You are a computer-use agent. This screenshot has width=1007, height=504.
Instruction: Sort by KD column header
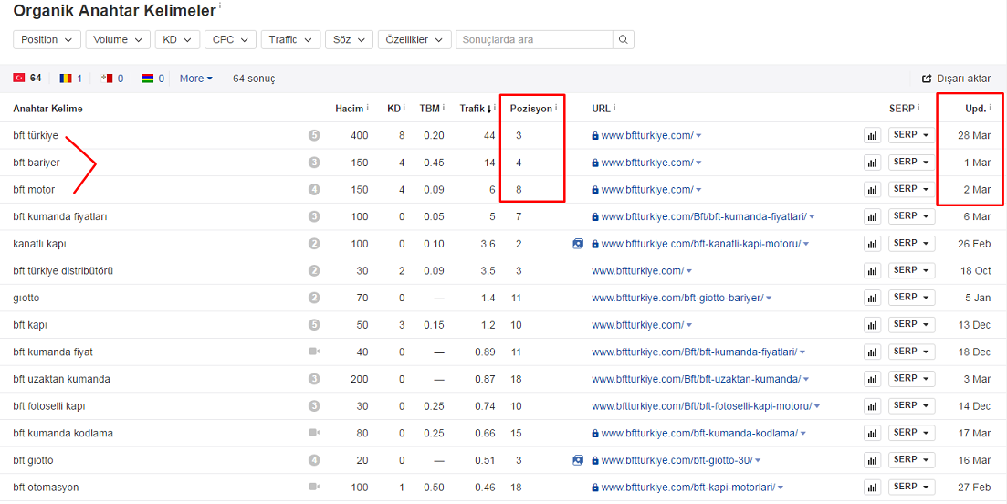(395, 109)
